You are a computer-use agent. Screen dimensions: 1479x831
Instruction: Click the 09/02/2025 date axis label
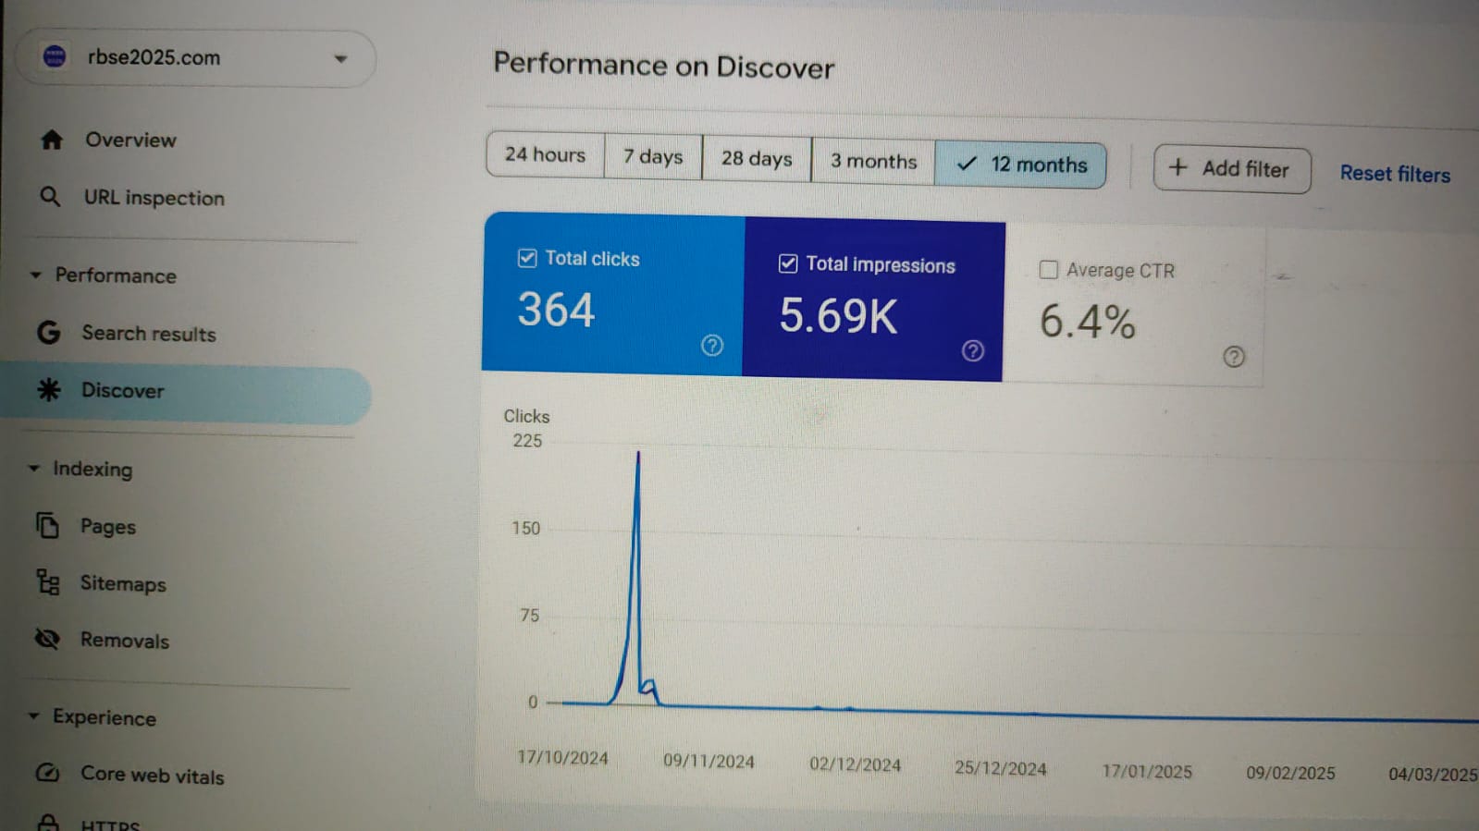pyautogui.click(x=1290, y=773)
